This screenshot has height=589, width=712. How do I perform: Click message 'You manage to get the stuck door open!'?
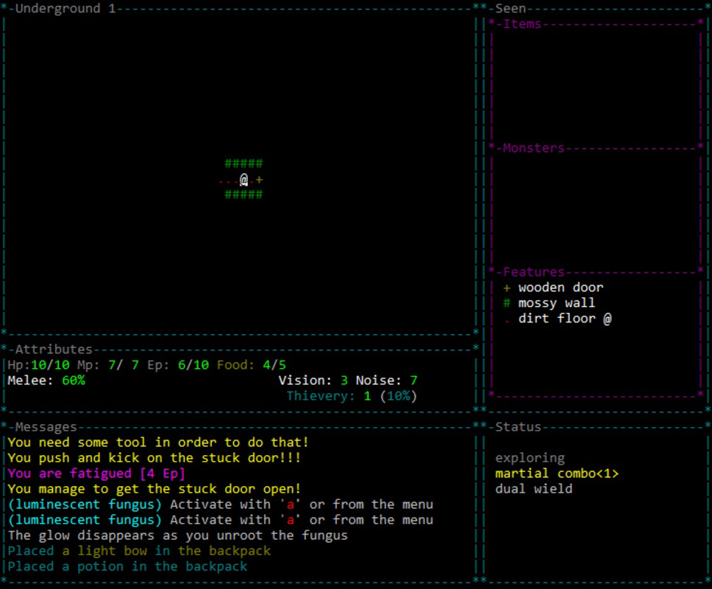click(x=154, y=489)
